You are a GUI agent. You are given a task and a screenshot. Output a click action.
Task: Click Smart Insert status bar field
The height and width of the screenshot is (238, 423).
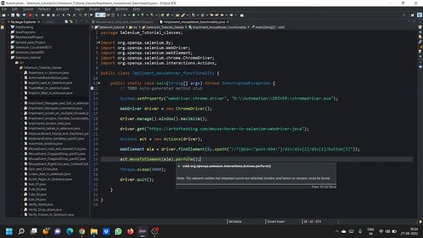(276, 221)
